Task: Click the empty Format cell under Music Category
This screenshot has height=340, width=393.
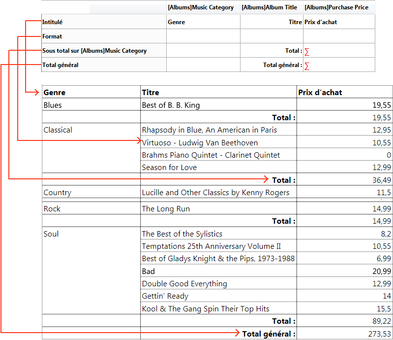Action: click(x=203, y=36)
